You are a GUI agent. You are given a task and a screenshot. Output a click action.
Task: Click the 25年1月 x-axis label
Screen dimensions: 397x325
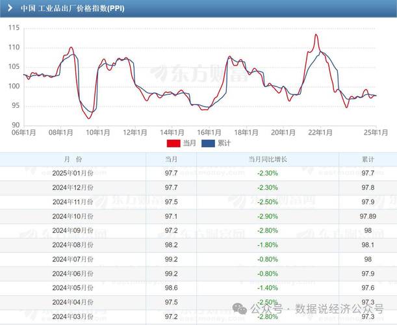pyautogui.click(x=376, y=133)
